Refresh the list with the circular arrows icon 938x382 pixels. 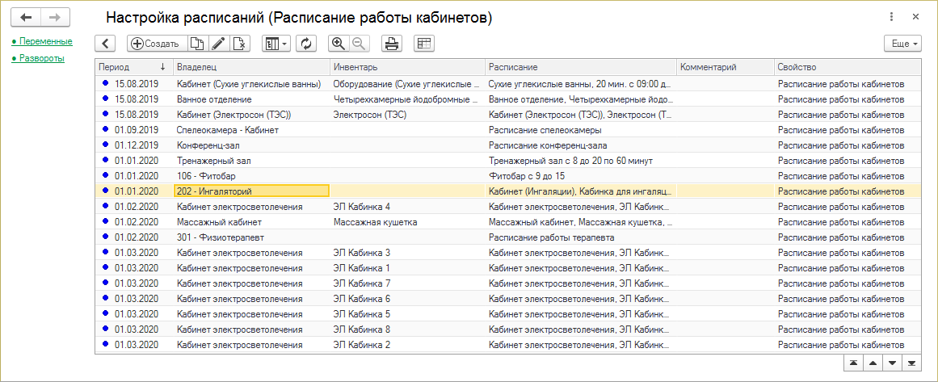tap(306, 44)
